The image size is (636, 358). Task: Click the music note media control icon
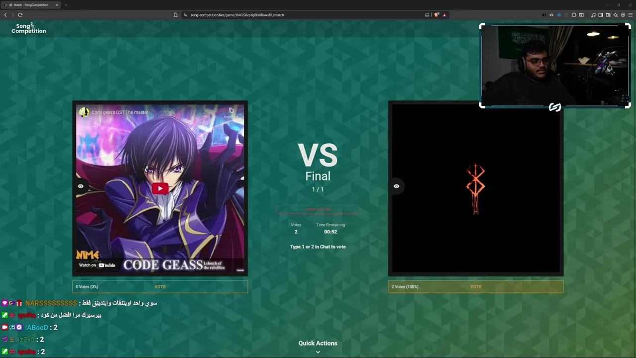coord(593,15)
